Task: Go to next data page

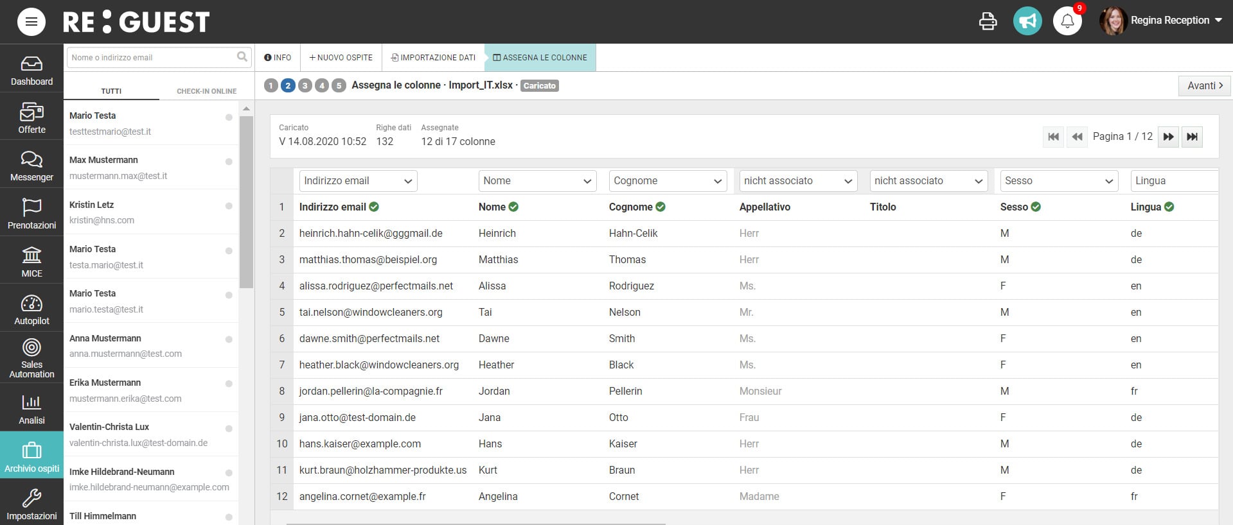Action: click(1168, 137)
